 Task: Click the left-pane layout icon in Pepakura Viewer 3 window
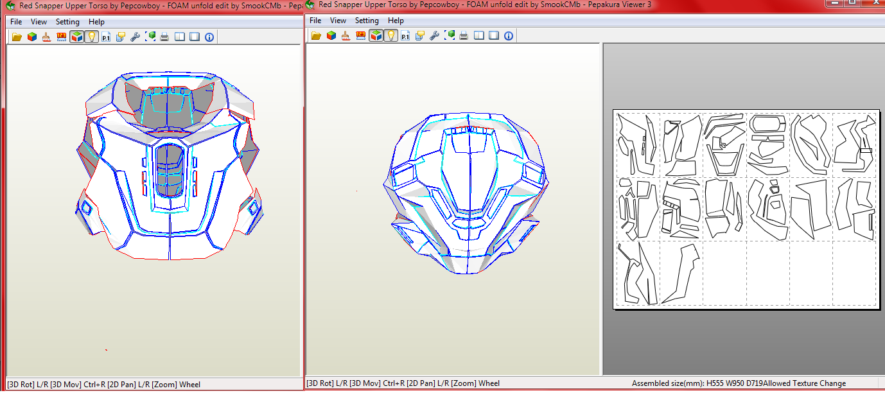click(479, 35)
